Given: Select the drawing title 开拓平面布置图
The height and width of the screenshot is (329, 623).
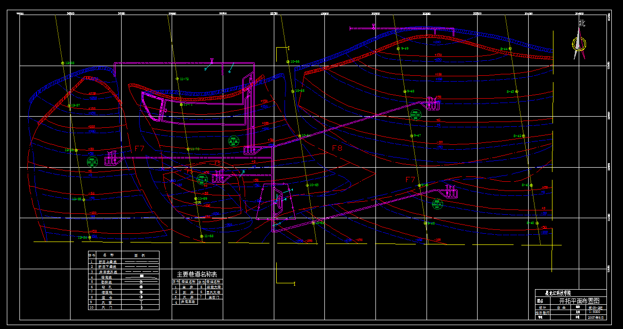Looking at the screenshot, I should point(579,301).
